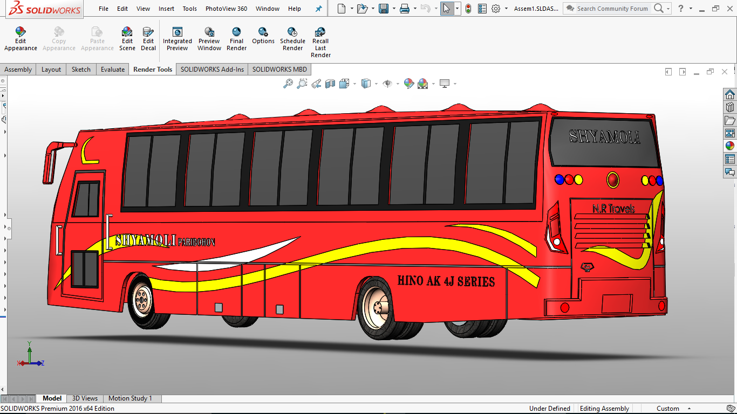
Task: Open the render Options
Action: click(263, 36)
